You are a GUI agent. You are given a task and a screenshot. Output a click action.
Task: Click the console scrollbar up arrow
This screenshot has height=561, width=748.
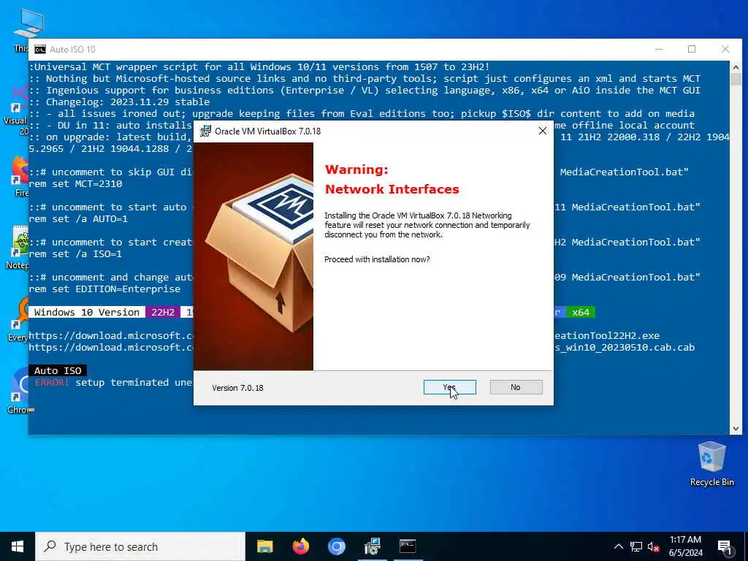pos(736,66)
